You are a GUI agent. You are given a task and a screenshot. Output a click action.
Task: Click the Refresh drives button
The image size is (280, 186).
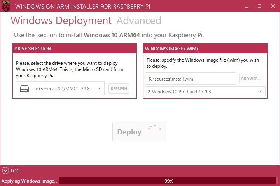119,88
